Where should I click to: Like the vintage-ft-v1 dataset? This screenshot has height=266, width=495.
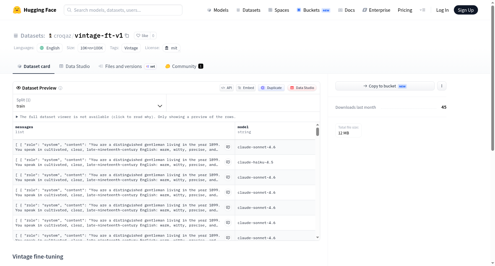click(142, 36)
